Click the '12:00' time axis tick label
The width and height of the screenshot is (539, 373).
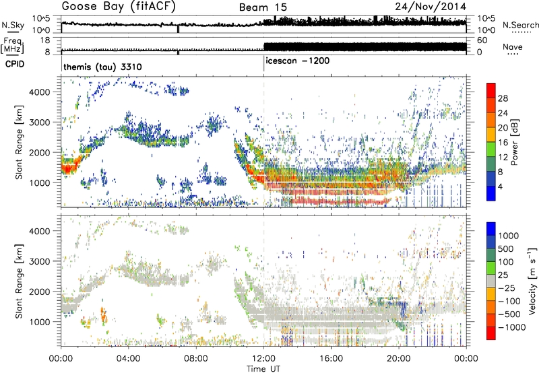click(x=263, y=359)
